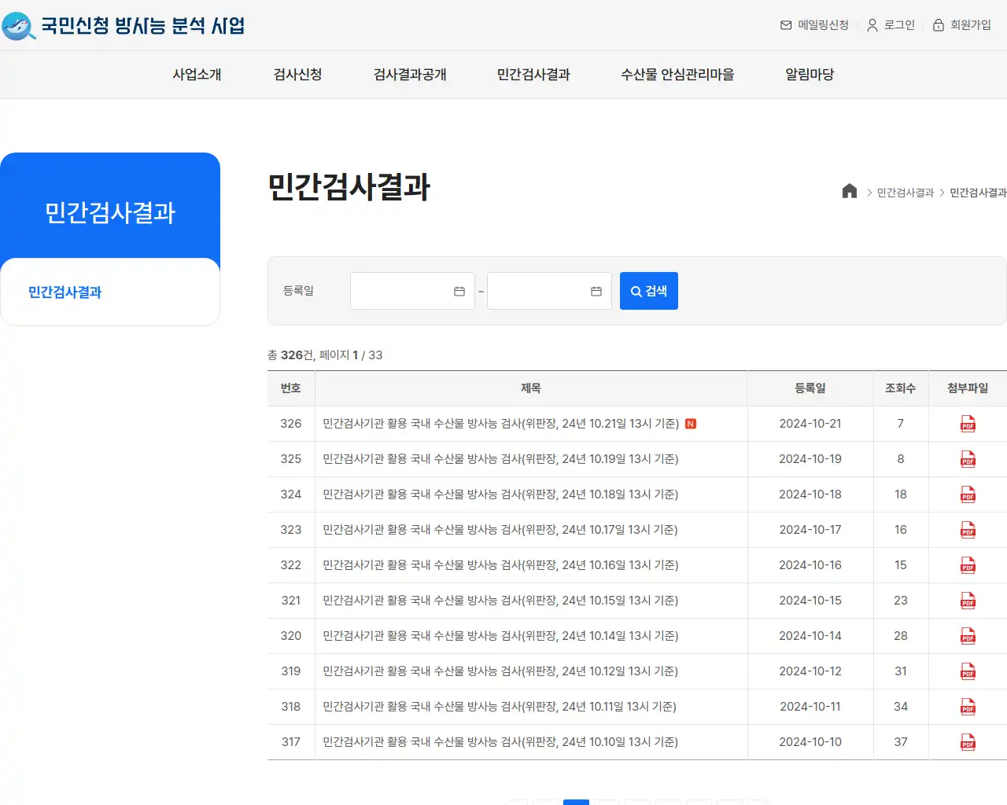
Task: Click the 등록일 column header
Action: point(810,388)
